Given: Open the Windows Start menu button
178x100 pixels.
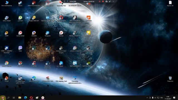Looking at the screenshot, I should coord(3,97).
